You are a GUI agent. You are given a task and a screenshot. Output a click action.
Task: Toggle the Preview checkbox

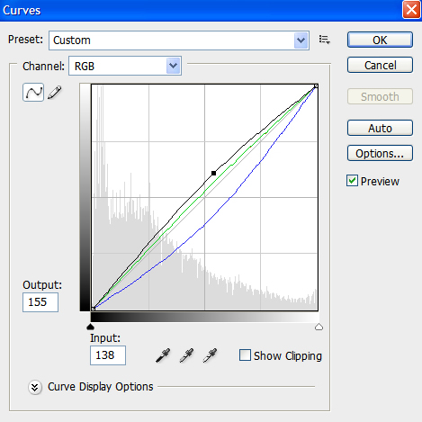(x=352, y=181)
